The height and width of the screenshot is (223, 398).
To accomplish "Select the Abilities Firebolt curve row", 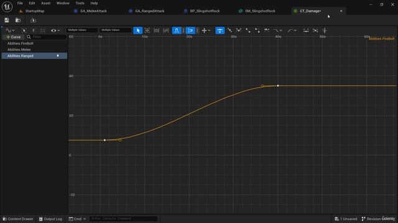I will (34, 43).
